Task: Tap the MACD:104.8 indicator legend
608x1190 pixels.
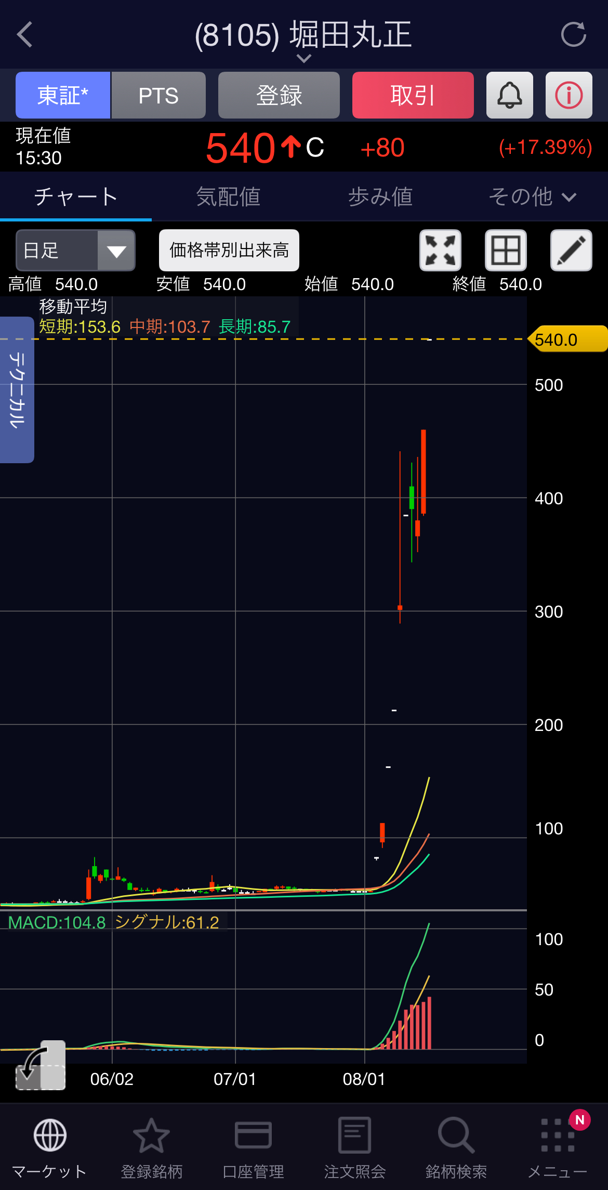Action: (57, 923)
